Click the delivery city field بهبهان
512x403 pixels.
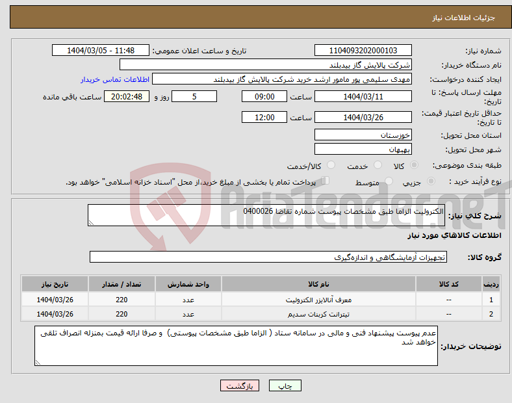coord(363,149)
